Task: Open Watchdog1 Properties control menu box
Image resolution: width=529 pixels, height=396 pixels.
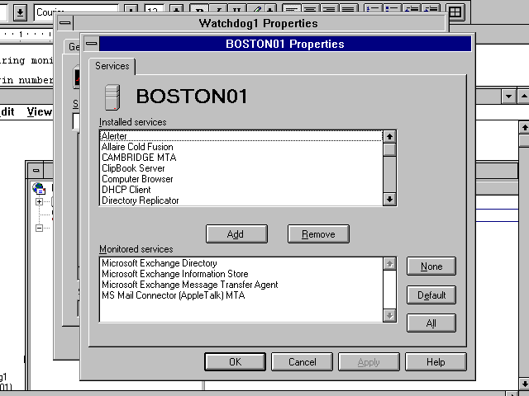Action: tap(65, 23)
